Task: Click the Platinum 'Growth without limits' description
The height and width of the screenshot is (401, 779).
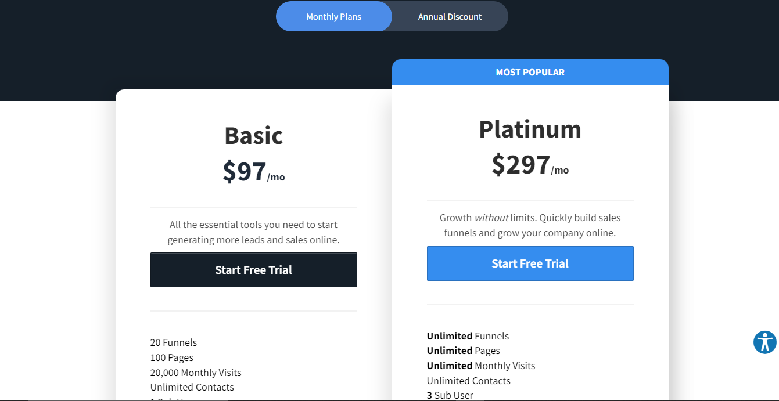Action: pyautogui.click(x=530, y=225)
